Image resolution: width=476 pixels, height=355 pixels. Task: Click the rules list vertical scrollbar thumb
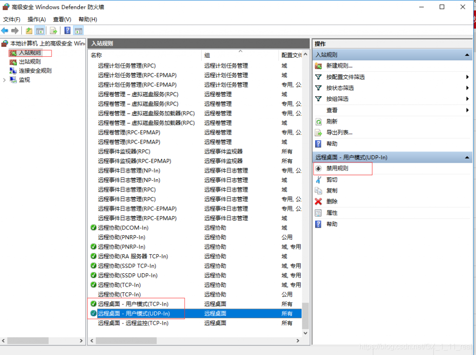click(305, 316)
